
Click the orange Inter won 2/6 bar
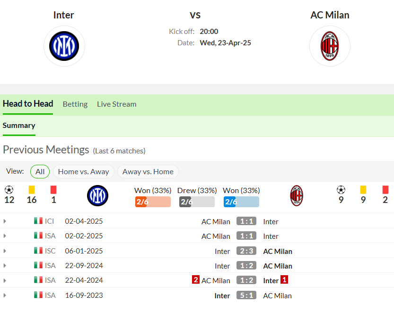click(x=153, y=202)
